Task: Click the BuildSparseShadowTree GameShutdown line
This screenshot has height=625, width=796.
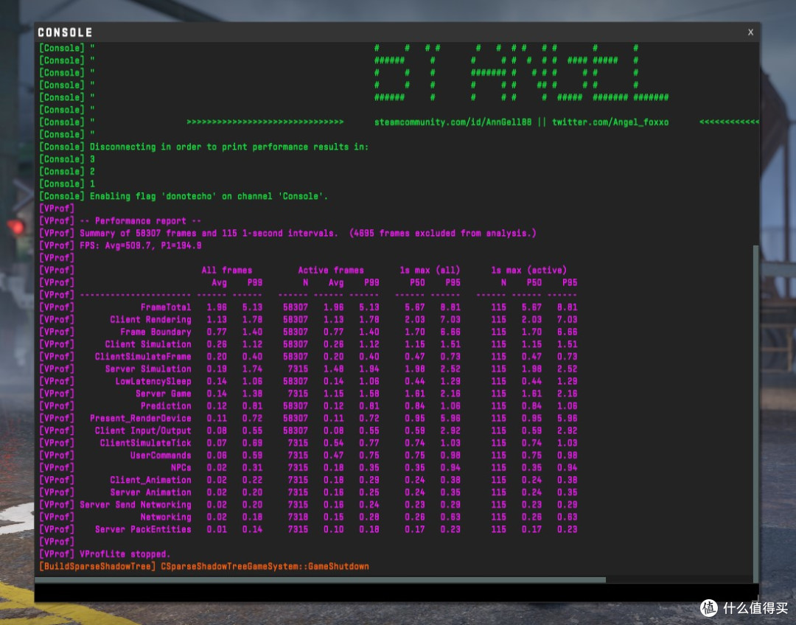Action: click(204, 566)
